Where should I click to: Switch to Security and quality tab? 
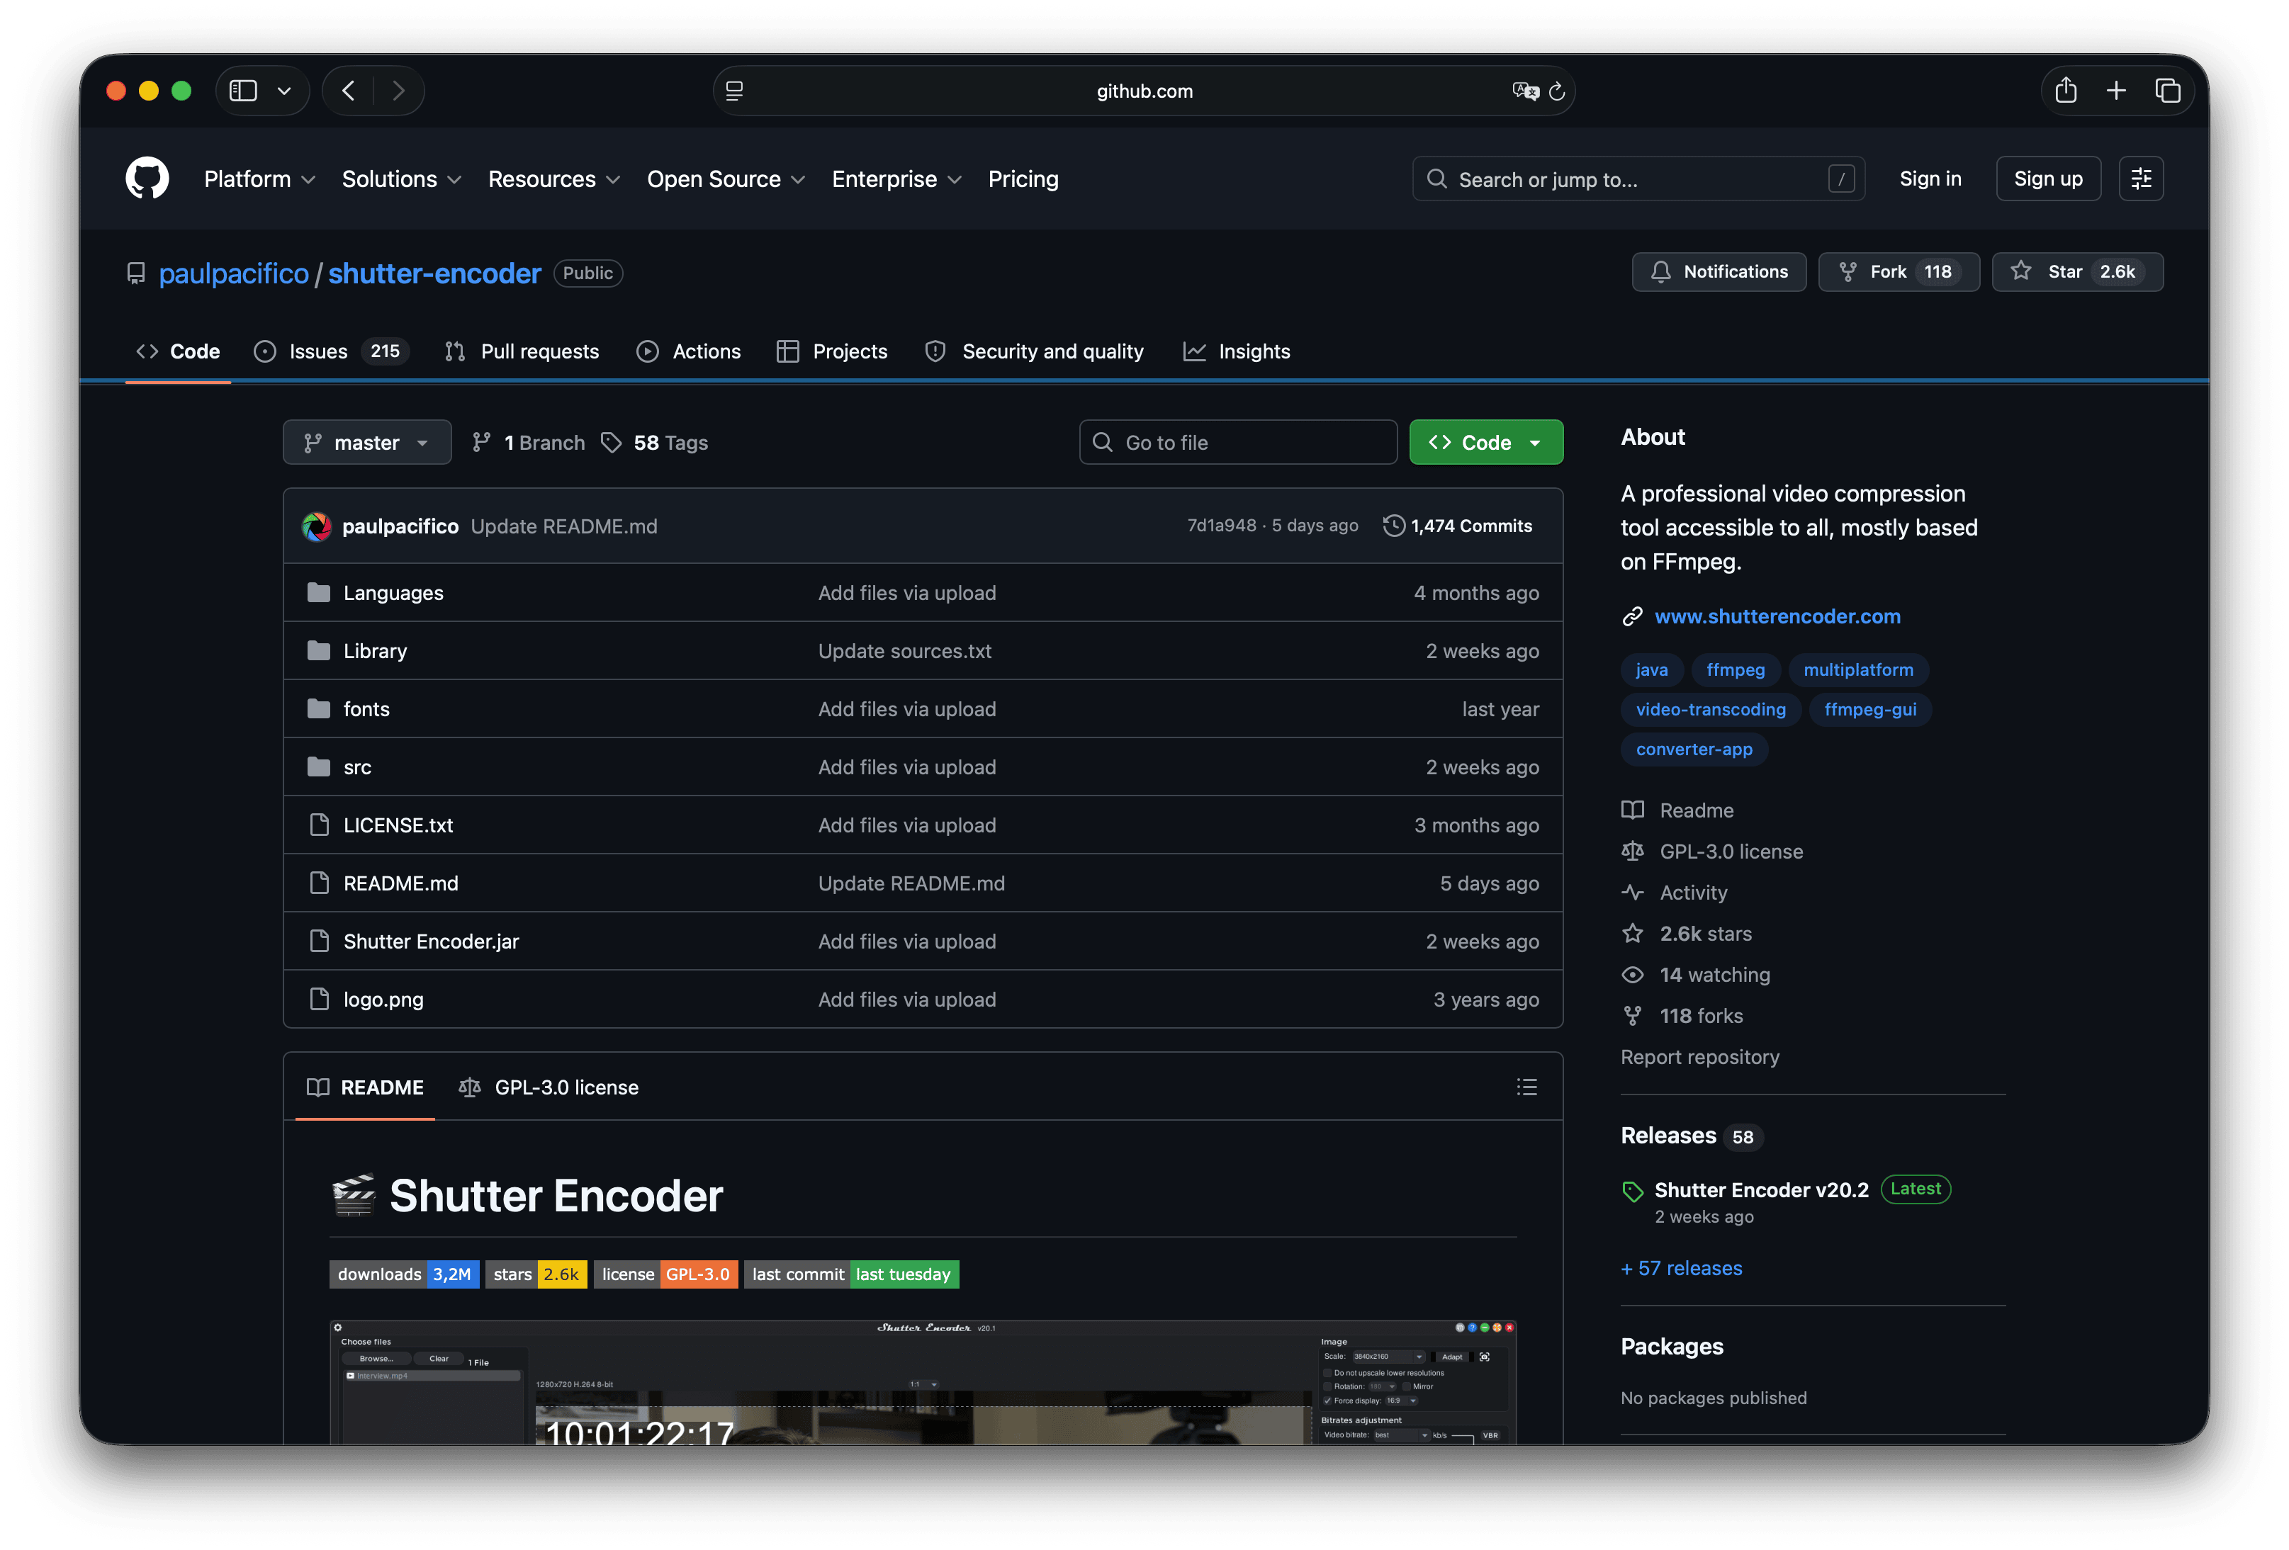pyautogui.click(x=1034, y=351)
